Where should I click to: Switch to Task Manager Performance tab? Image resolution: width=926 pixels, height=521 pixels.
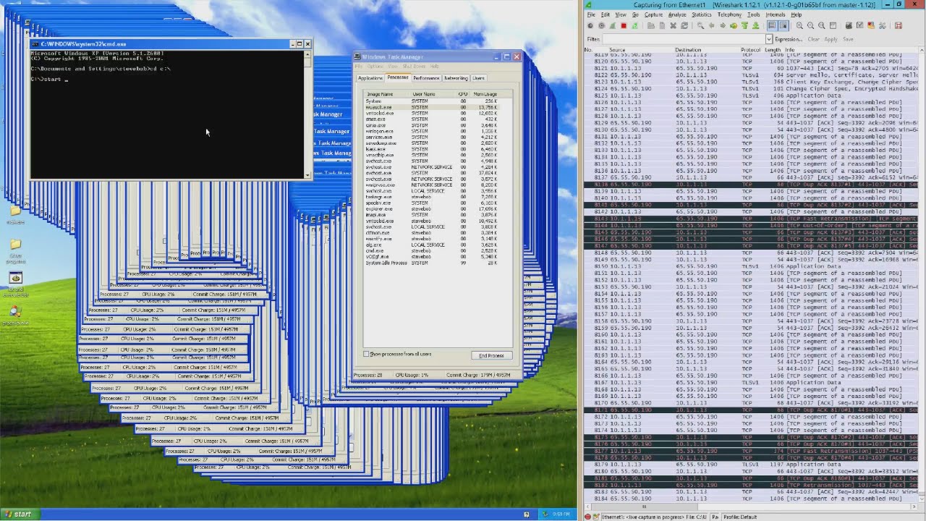pyautogui.click(x=426, y=78)
